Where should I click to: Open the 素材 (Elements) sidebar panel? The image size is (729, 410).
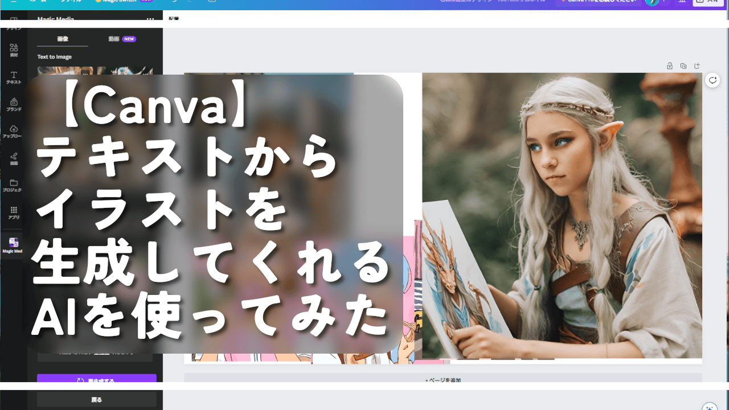pos(14,51)
